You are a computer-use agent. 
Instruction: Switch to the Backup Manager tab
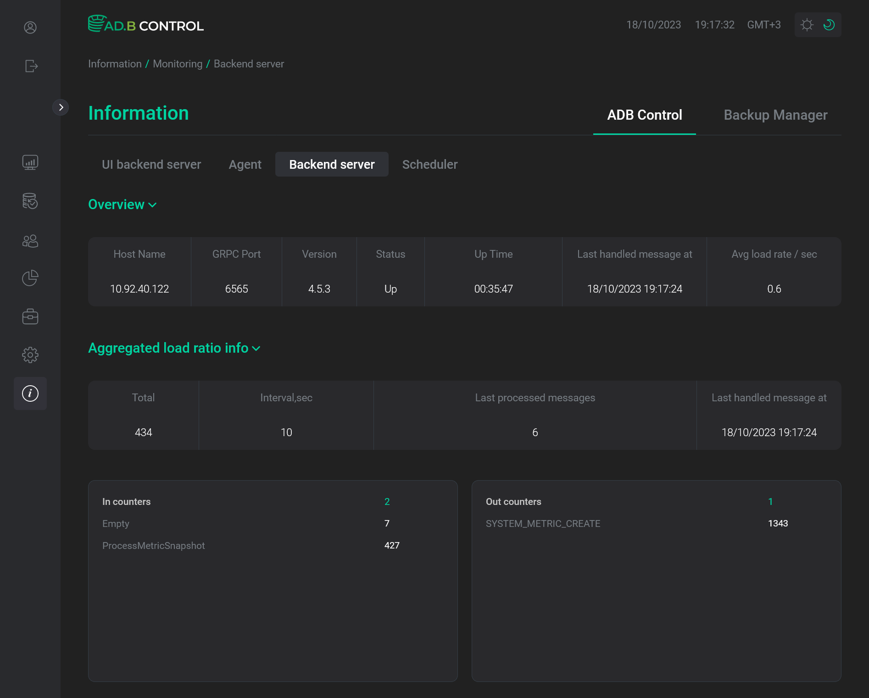point(775,115)
